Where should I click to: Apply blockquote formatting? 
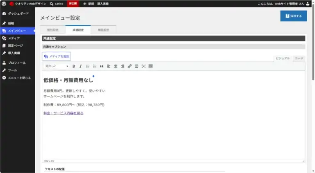(102, 66)
